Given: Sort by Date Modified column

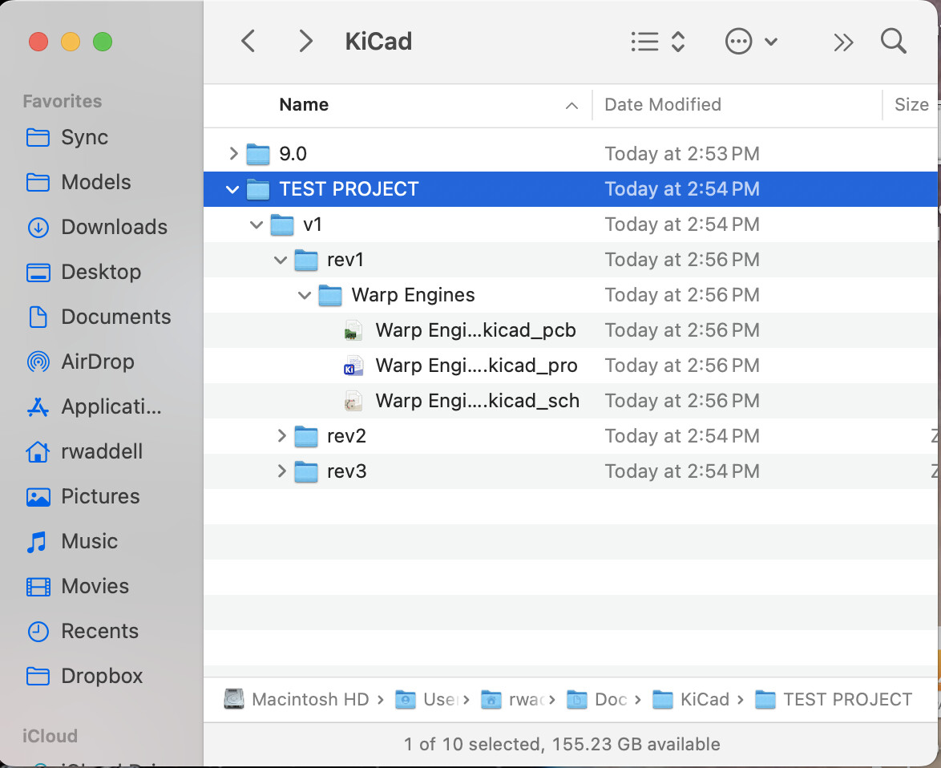Looking at the screenshot, I should (662, 105).
